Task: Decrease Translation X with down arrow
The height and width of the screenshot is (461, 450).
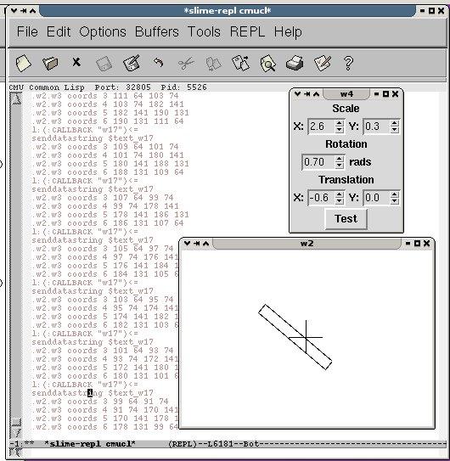Action: point(340,201)
